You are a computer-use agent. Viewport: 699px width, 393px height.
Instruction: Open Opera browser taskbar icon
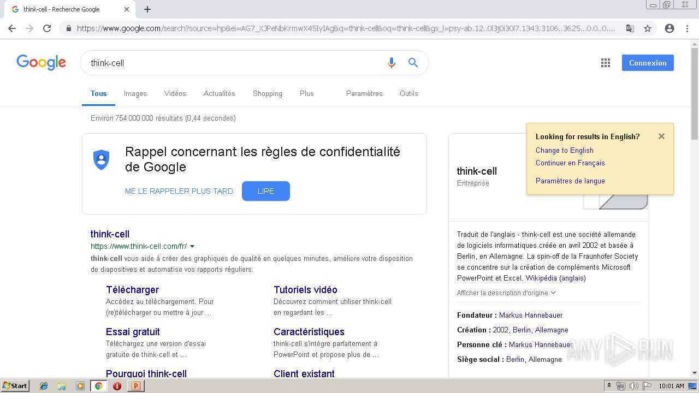[x=117, y=386]
